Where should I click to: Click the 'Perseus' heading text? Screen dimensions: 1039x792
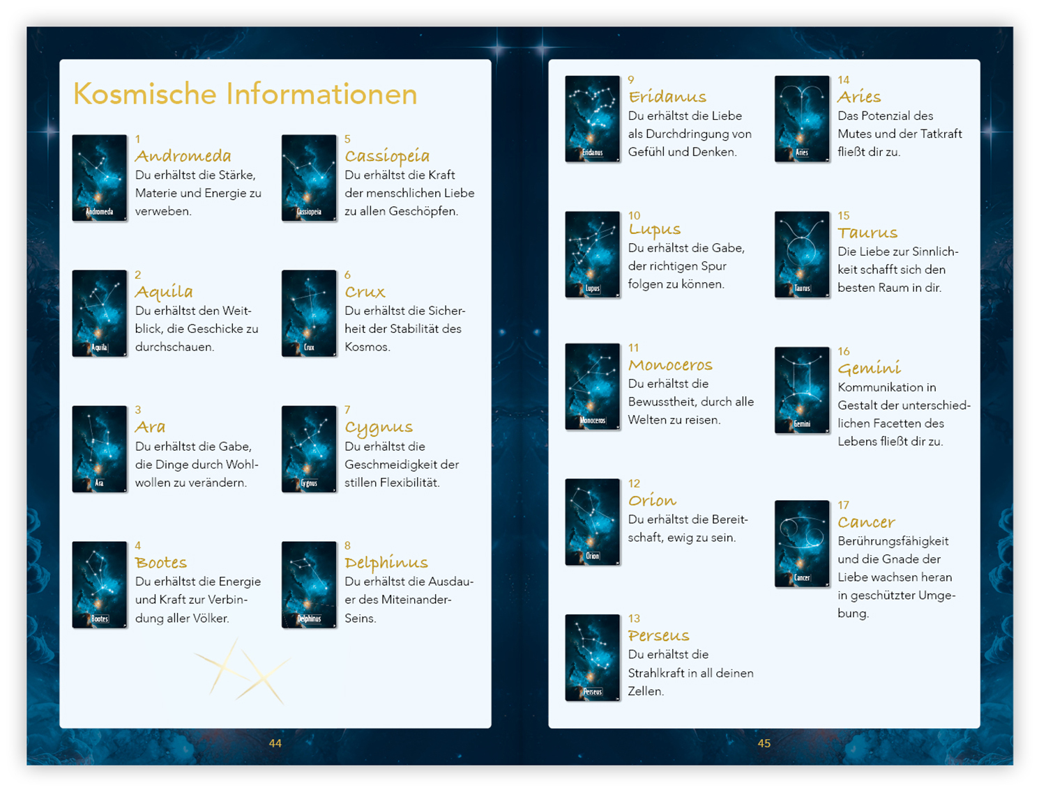click(658, 636)
